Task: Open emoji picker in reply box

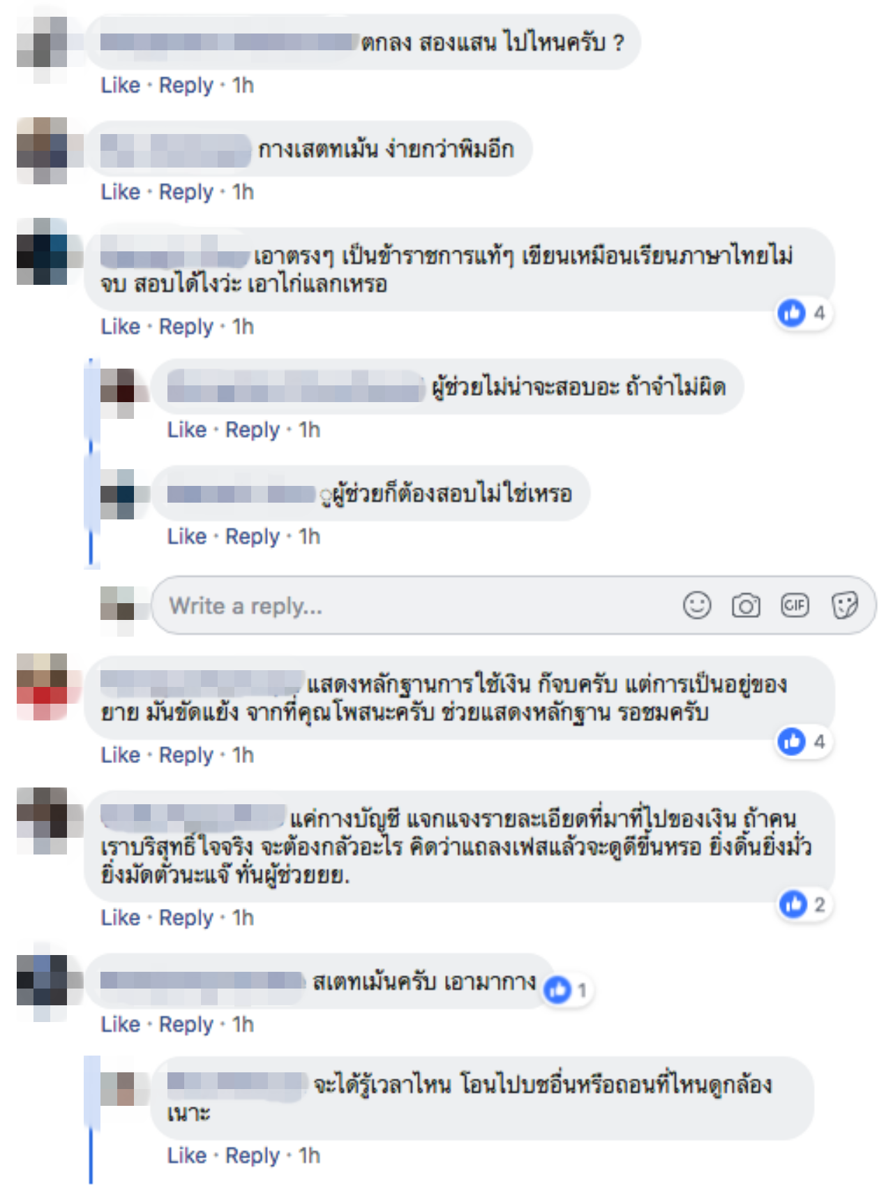Action: [x=697, y=605]
